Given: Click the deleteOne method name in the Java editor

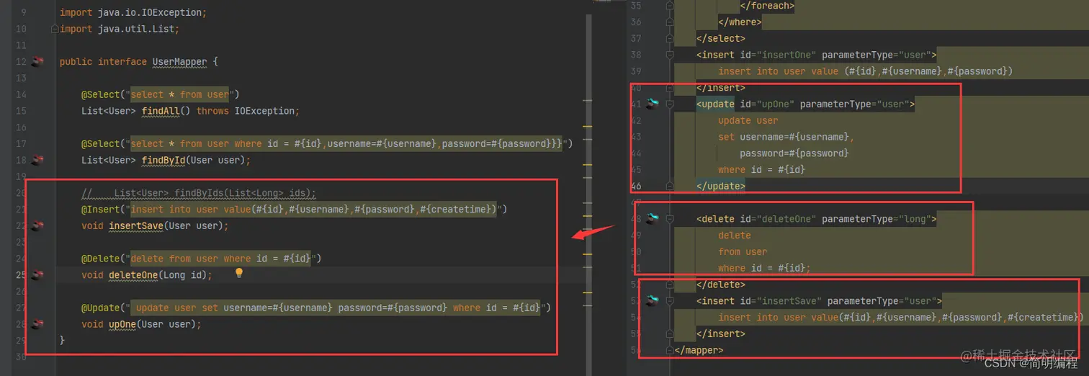Looking at the screenshot, I should tap(133, 274).
